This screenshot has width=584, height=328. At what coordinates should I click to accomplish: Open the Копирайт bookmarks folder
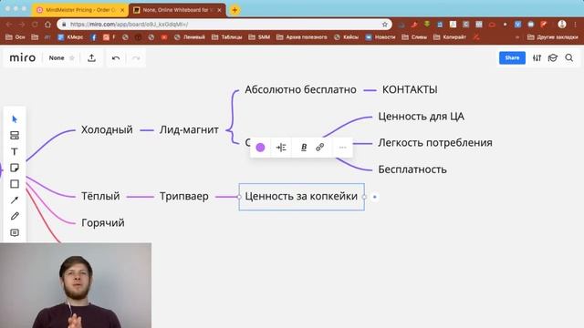[x=450, y=37]
